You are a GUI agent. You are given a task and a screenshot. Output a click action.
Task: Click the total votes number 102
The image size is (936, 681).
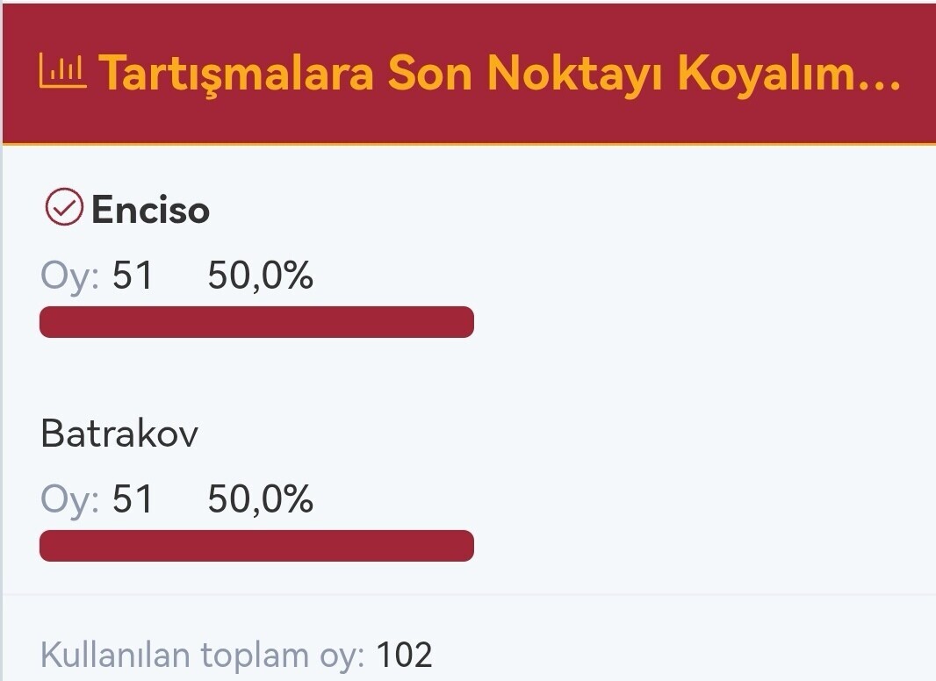tap(404, 656)
